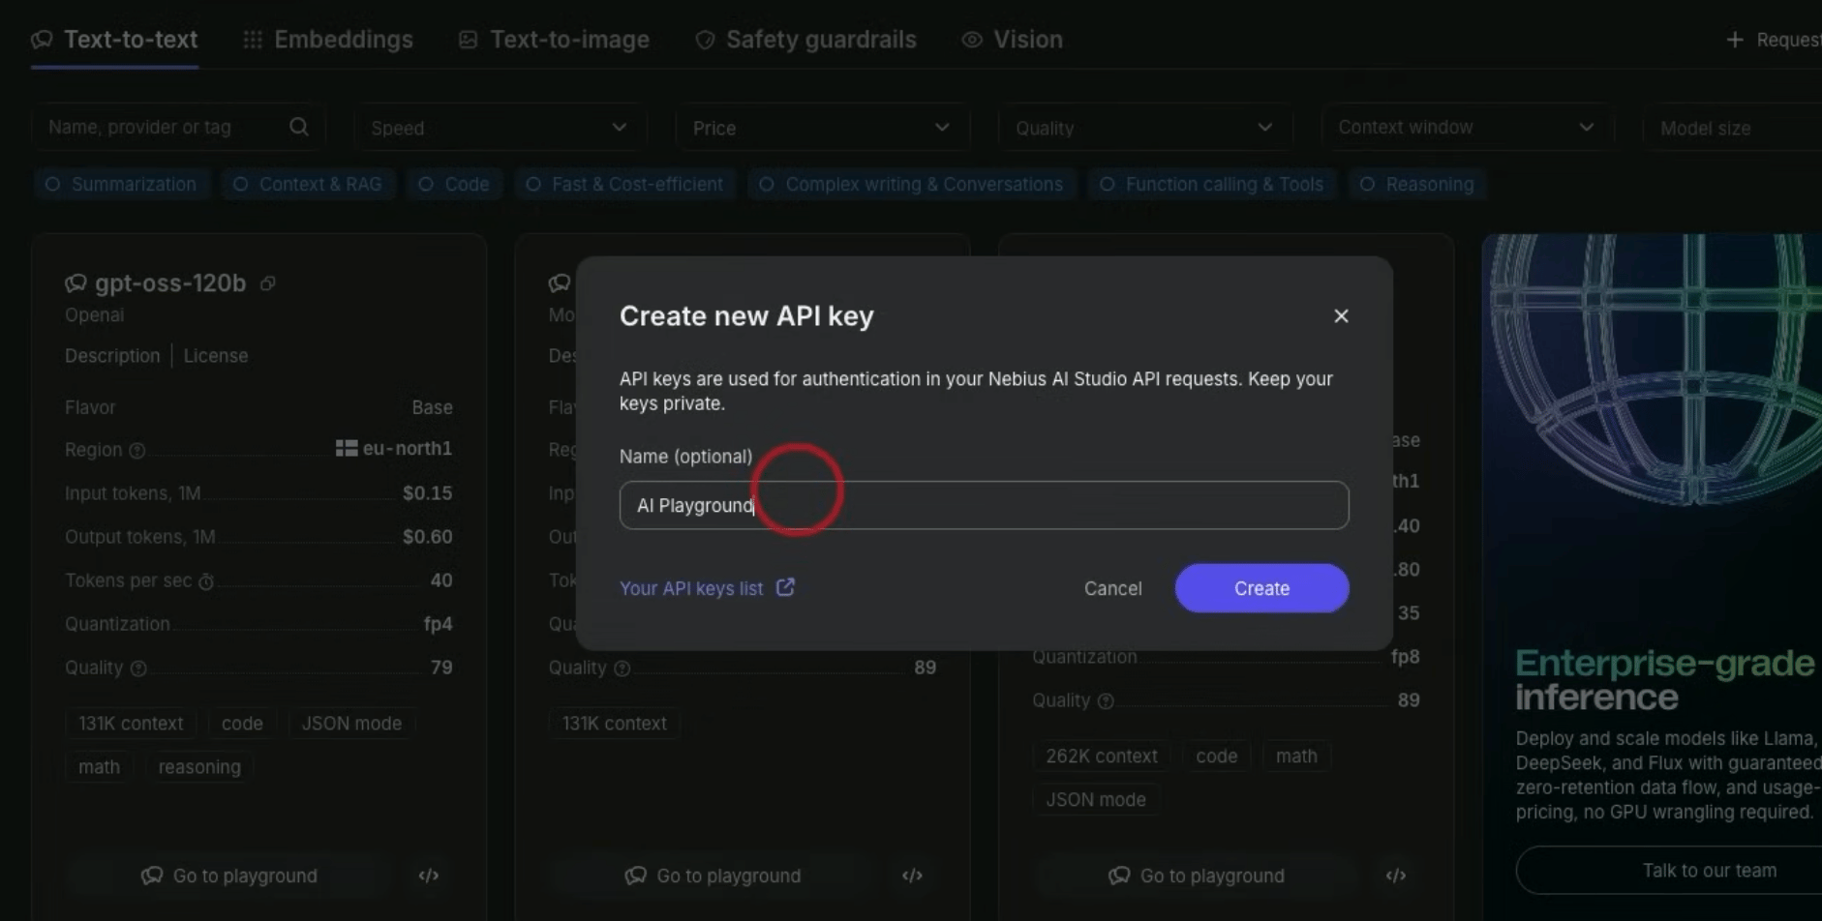Open the Context window dropdown

(1467, 128)
